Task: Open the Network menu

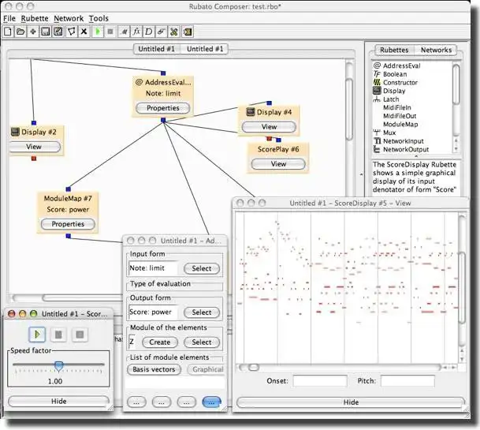Action: point(69,18)
